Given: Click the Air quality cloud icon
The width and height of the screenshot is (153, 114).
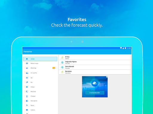Looking at the screenshot, I should click(x=27, y=73).
